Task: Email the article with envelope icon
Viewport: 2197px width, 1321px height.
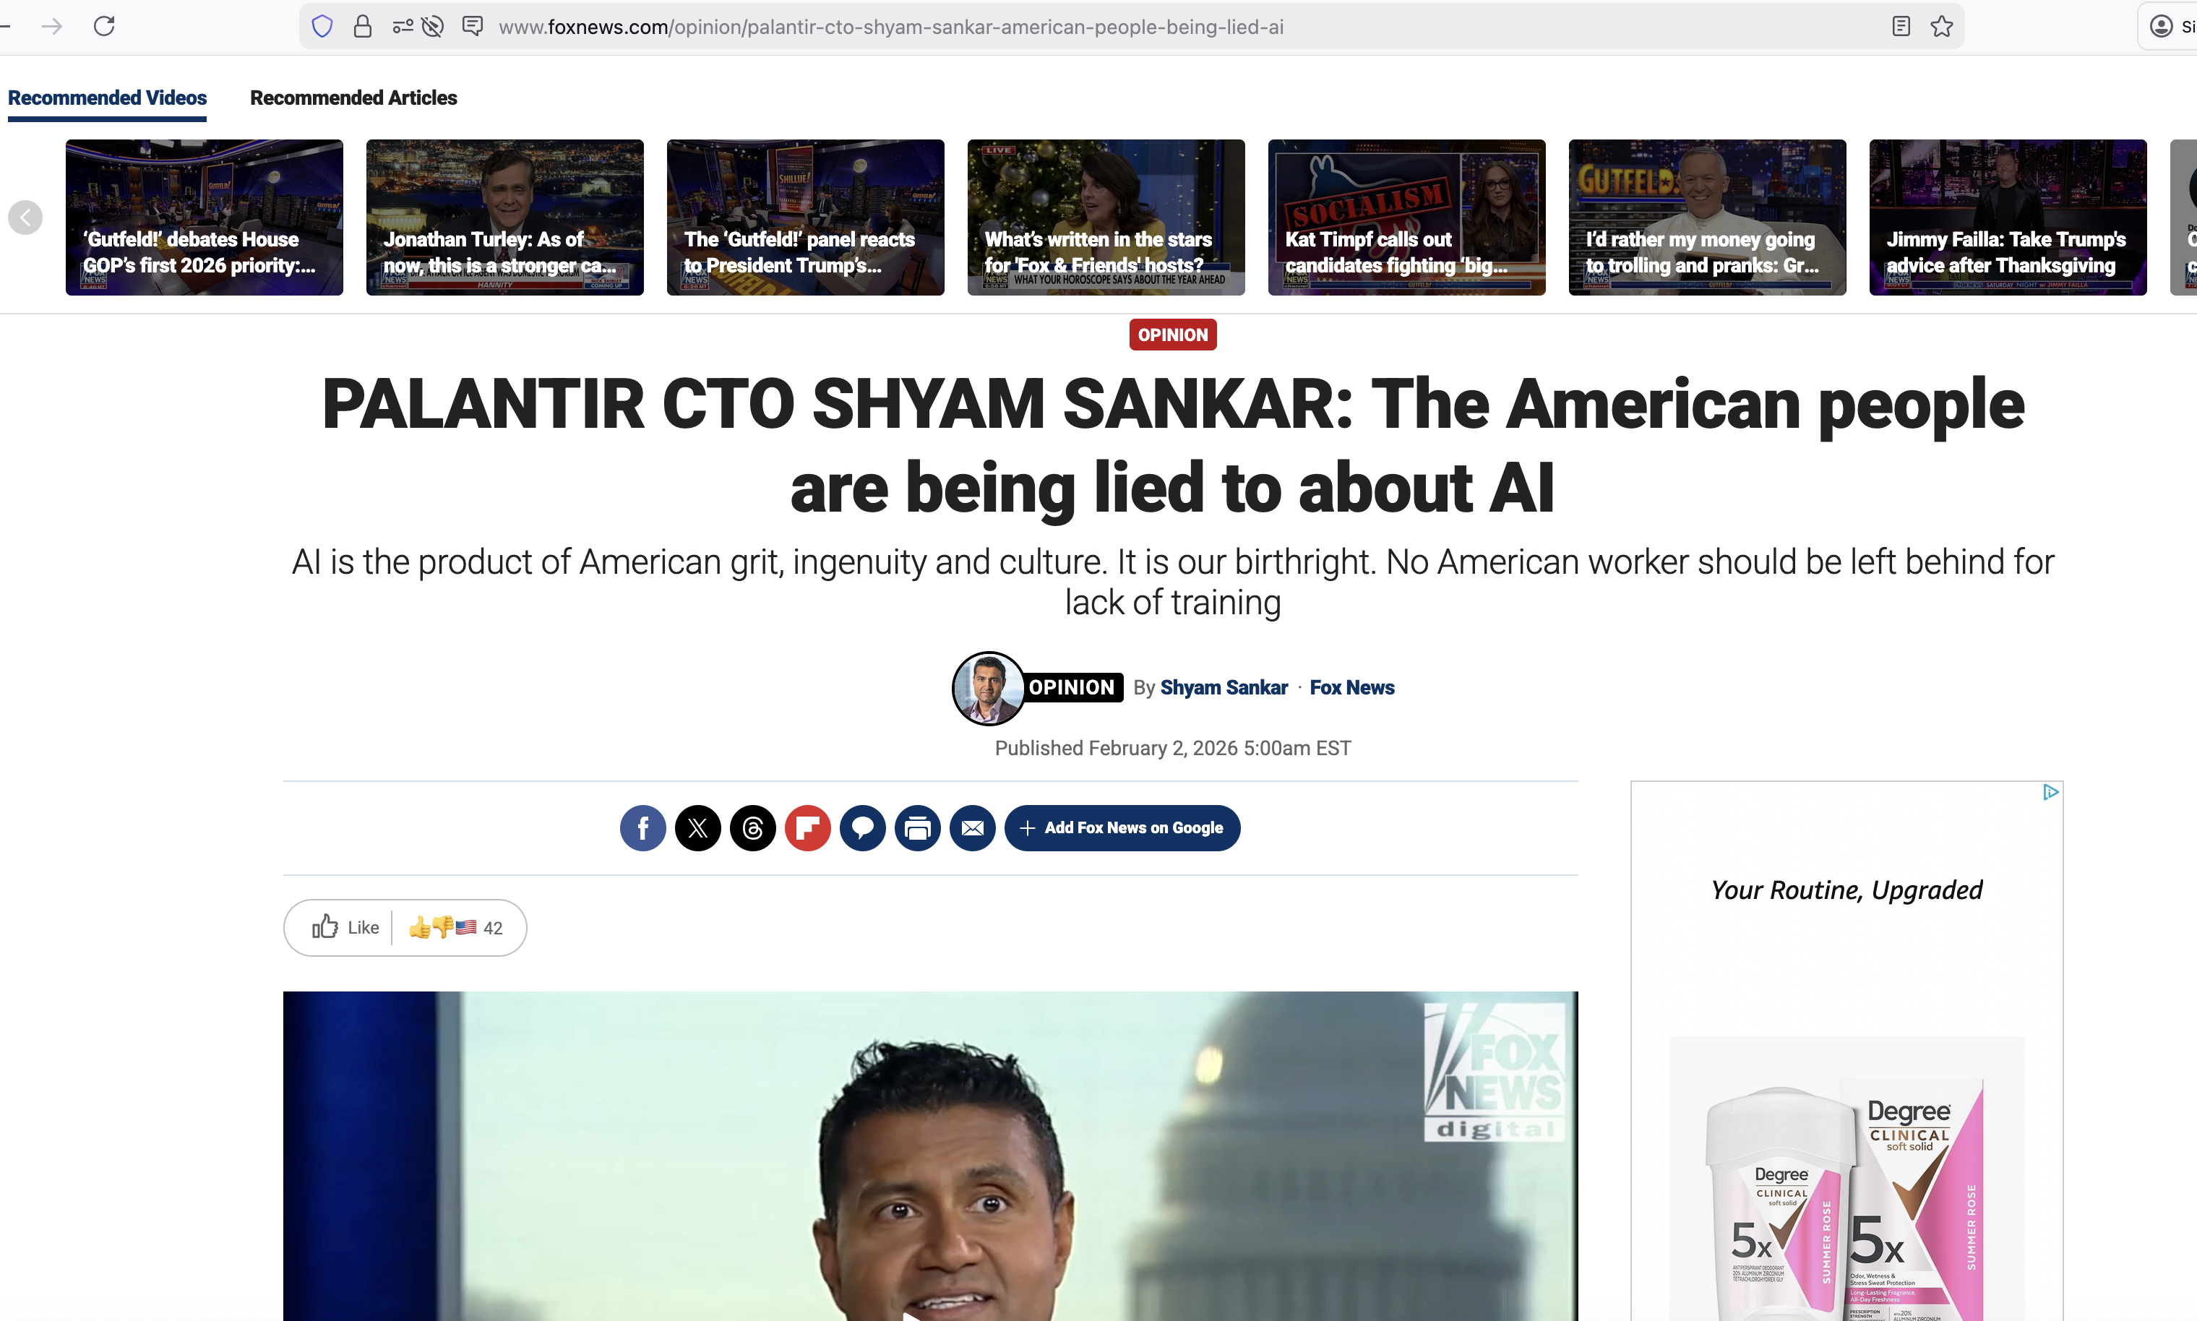Action: (x=972, y=828)
